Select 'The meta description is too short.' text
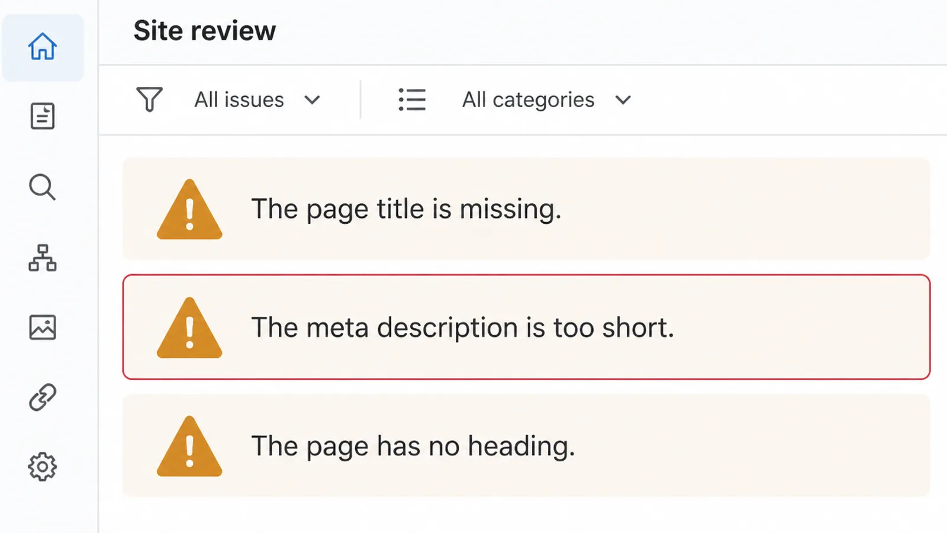This screenshot has height=533, width=947. coord(463,328)
